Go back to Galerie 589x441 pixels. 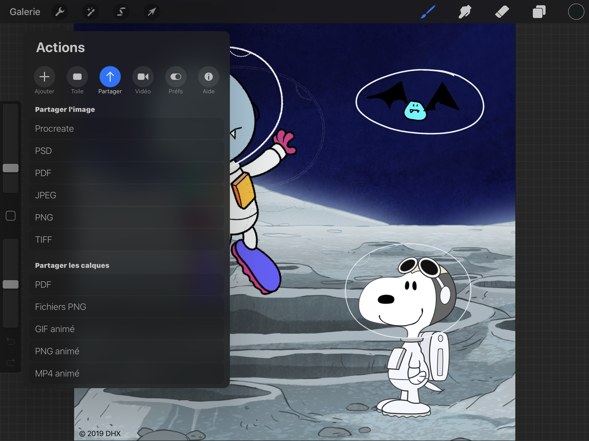pos(25,12)
